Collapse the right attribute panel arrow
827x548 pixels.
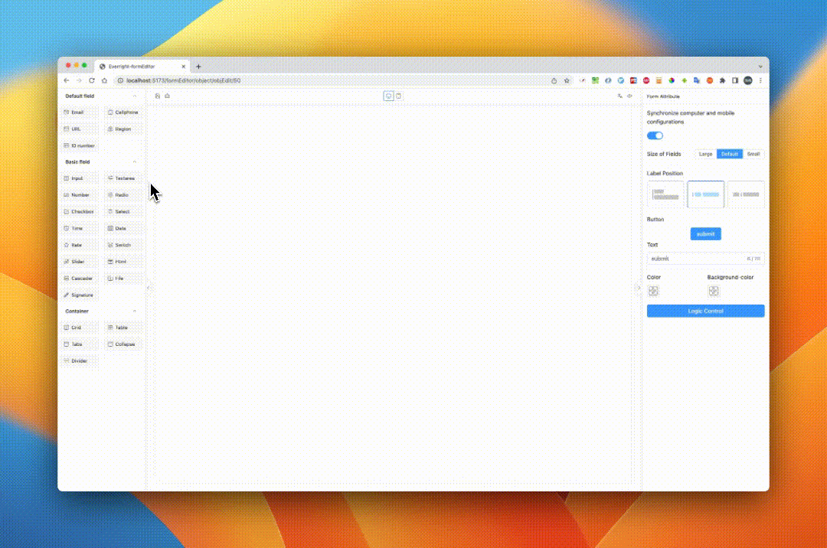coord(639,288)
